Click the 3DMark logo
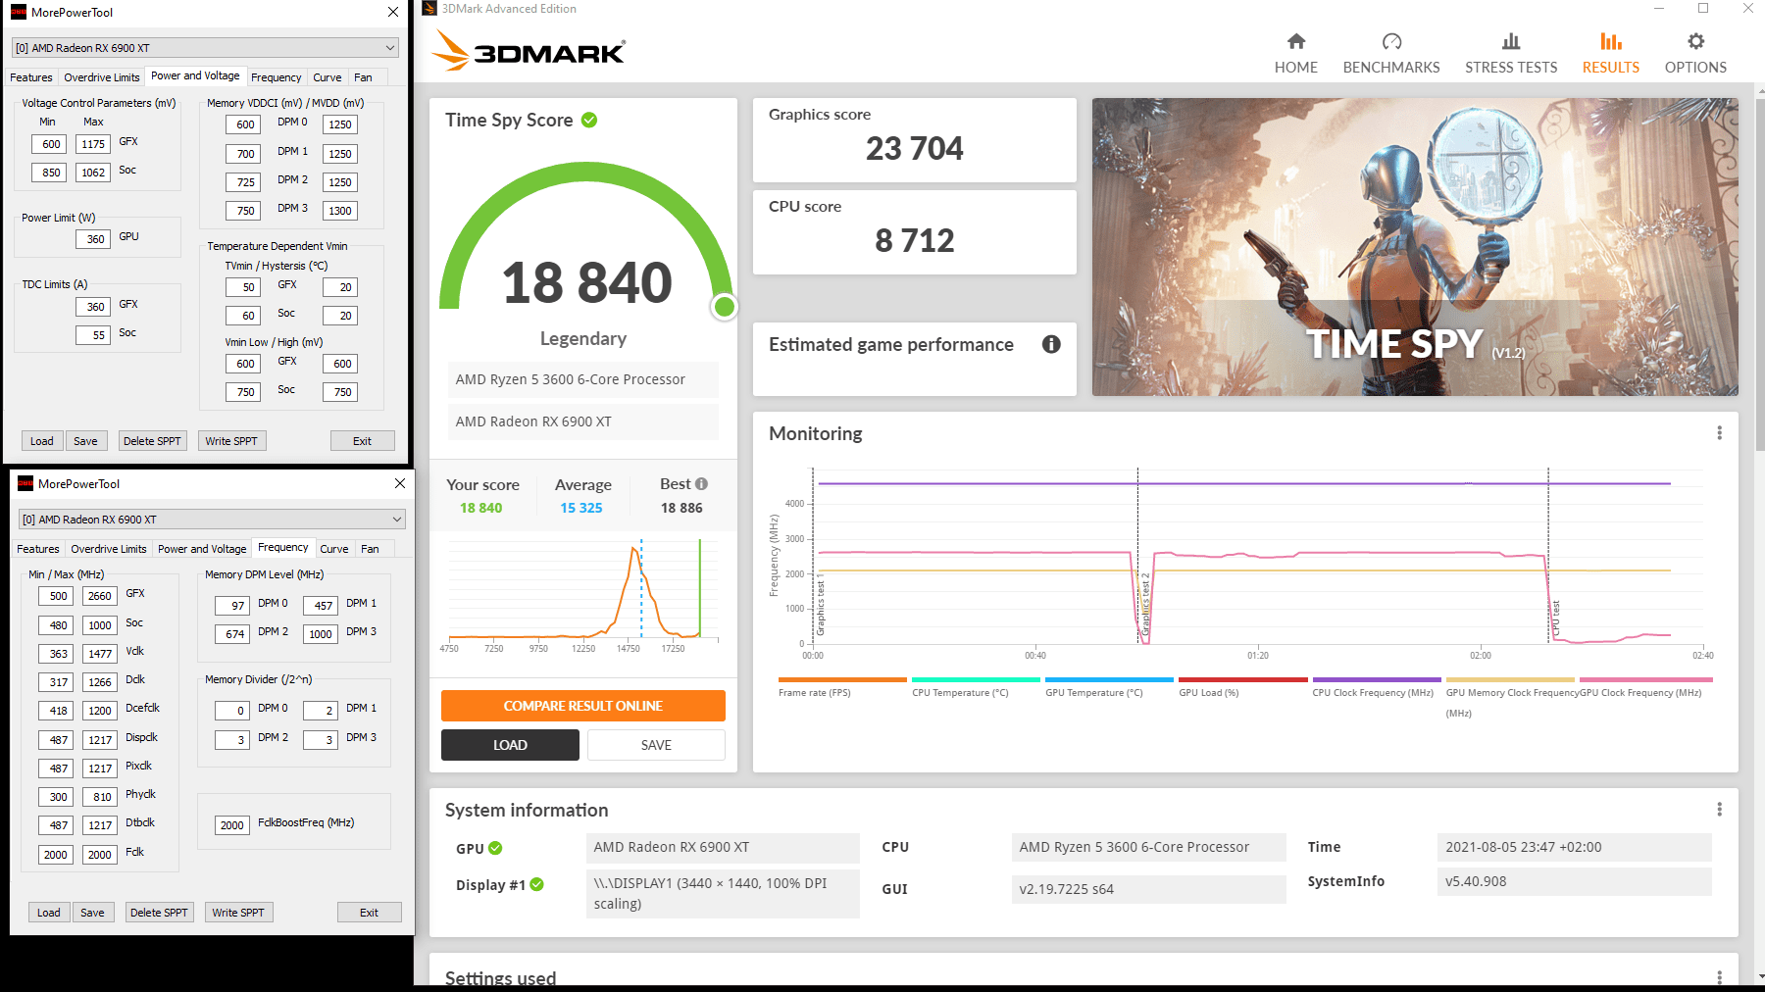 coord(529,51)
